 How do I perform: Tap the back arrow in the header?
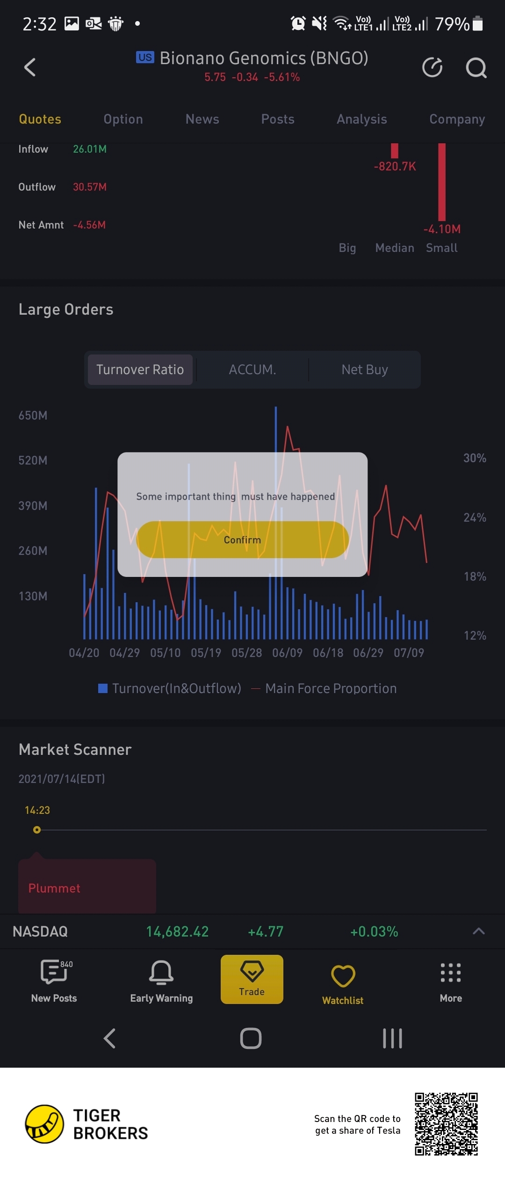tap(30, 67)
